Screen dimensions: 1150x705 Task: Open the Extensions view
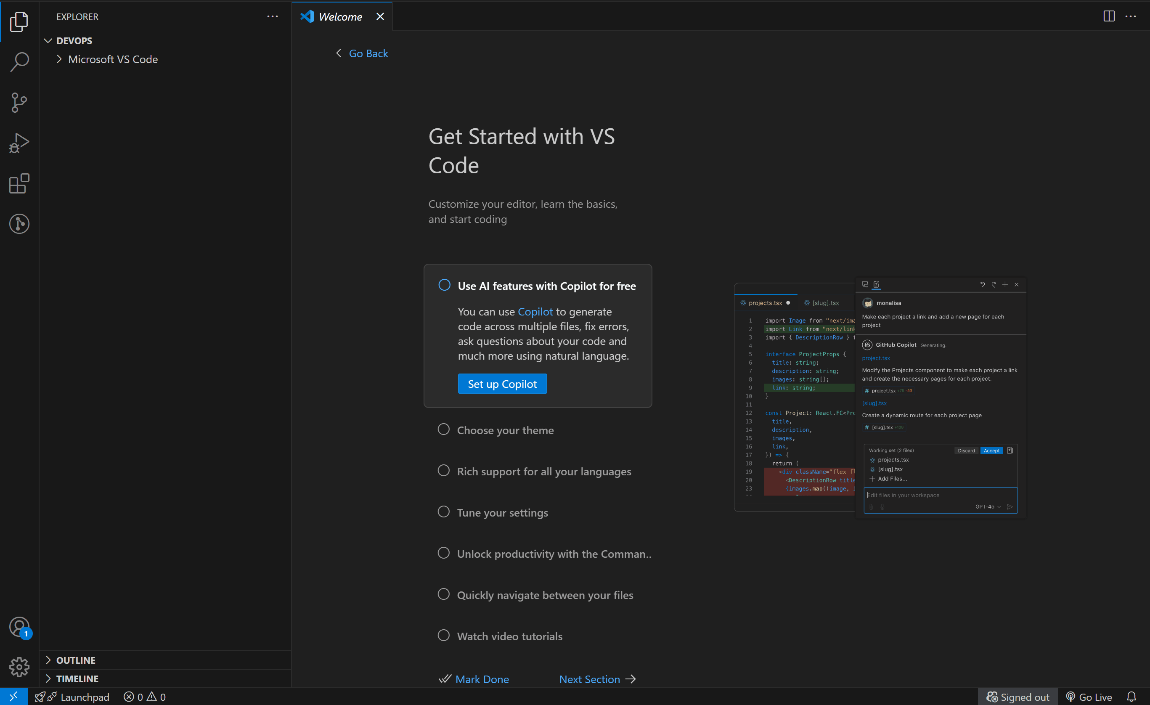point(19,183)
